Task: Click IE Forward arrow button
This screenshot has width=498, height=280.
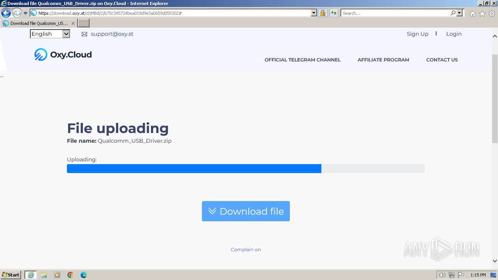Action: pyautogui.click(x=17, y=13)
